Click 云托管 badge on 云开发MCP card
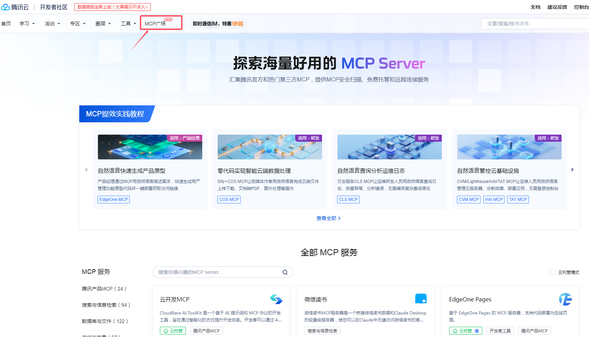The image size is (589, 337). [173, 331]
